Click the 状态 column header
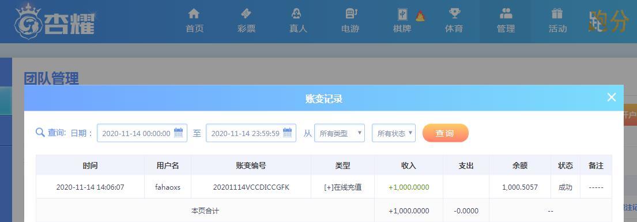 [x=565, y=165]
